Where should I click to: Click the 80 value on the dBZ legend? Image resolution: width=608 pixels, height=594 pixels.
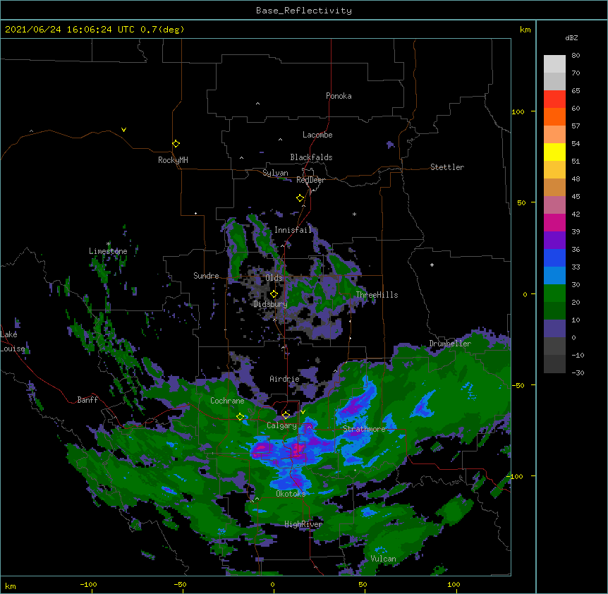(x=576, y=56)
